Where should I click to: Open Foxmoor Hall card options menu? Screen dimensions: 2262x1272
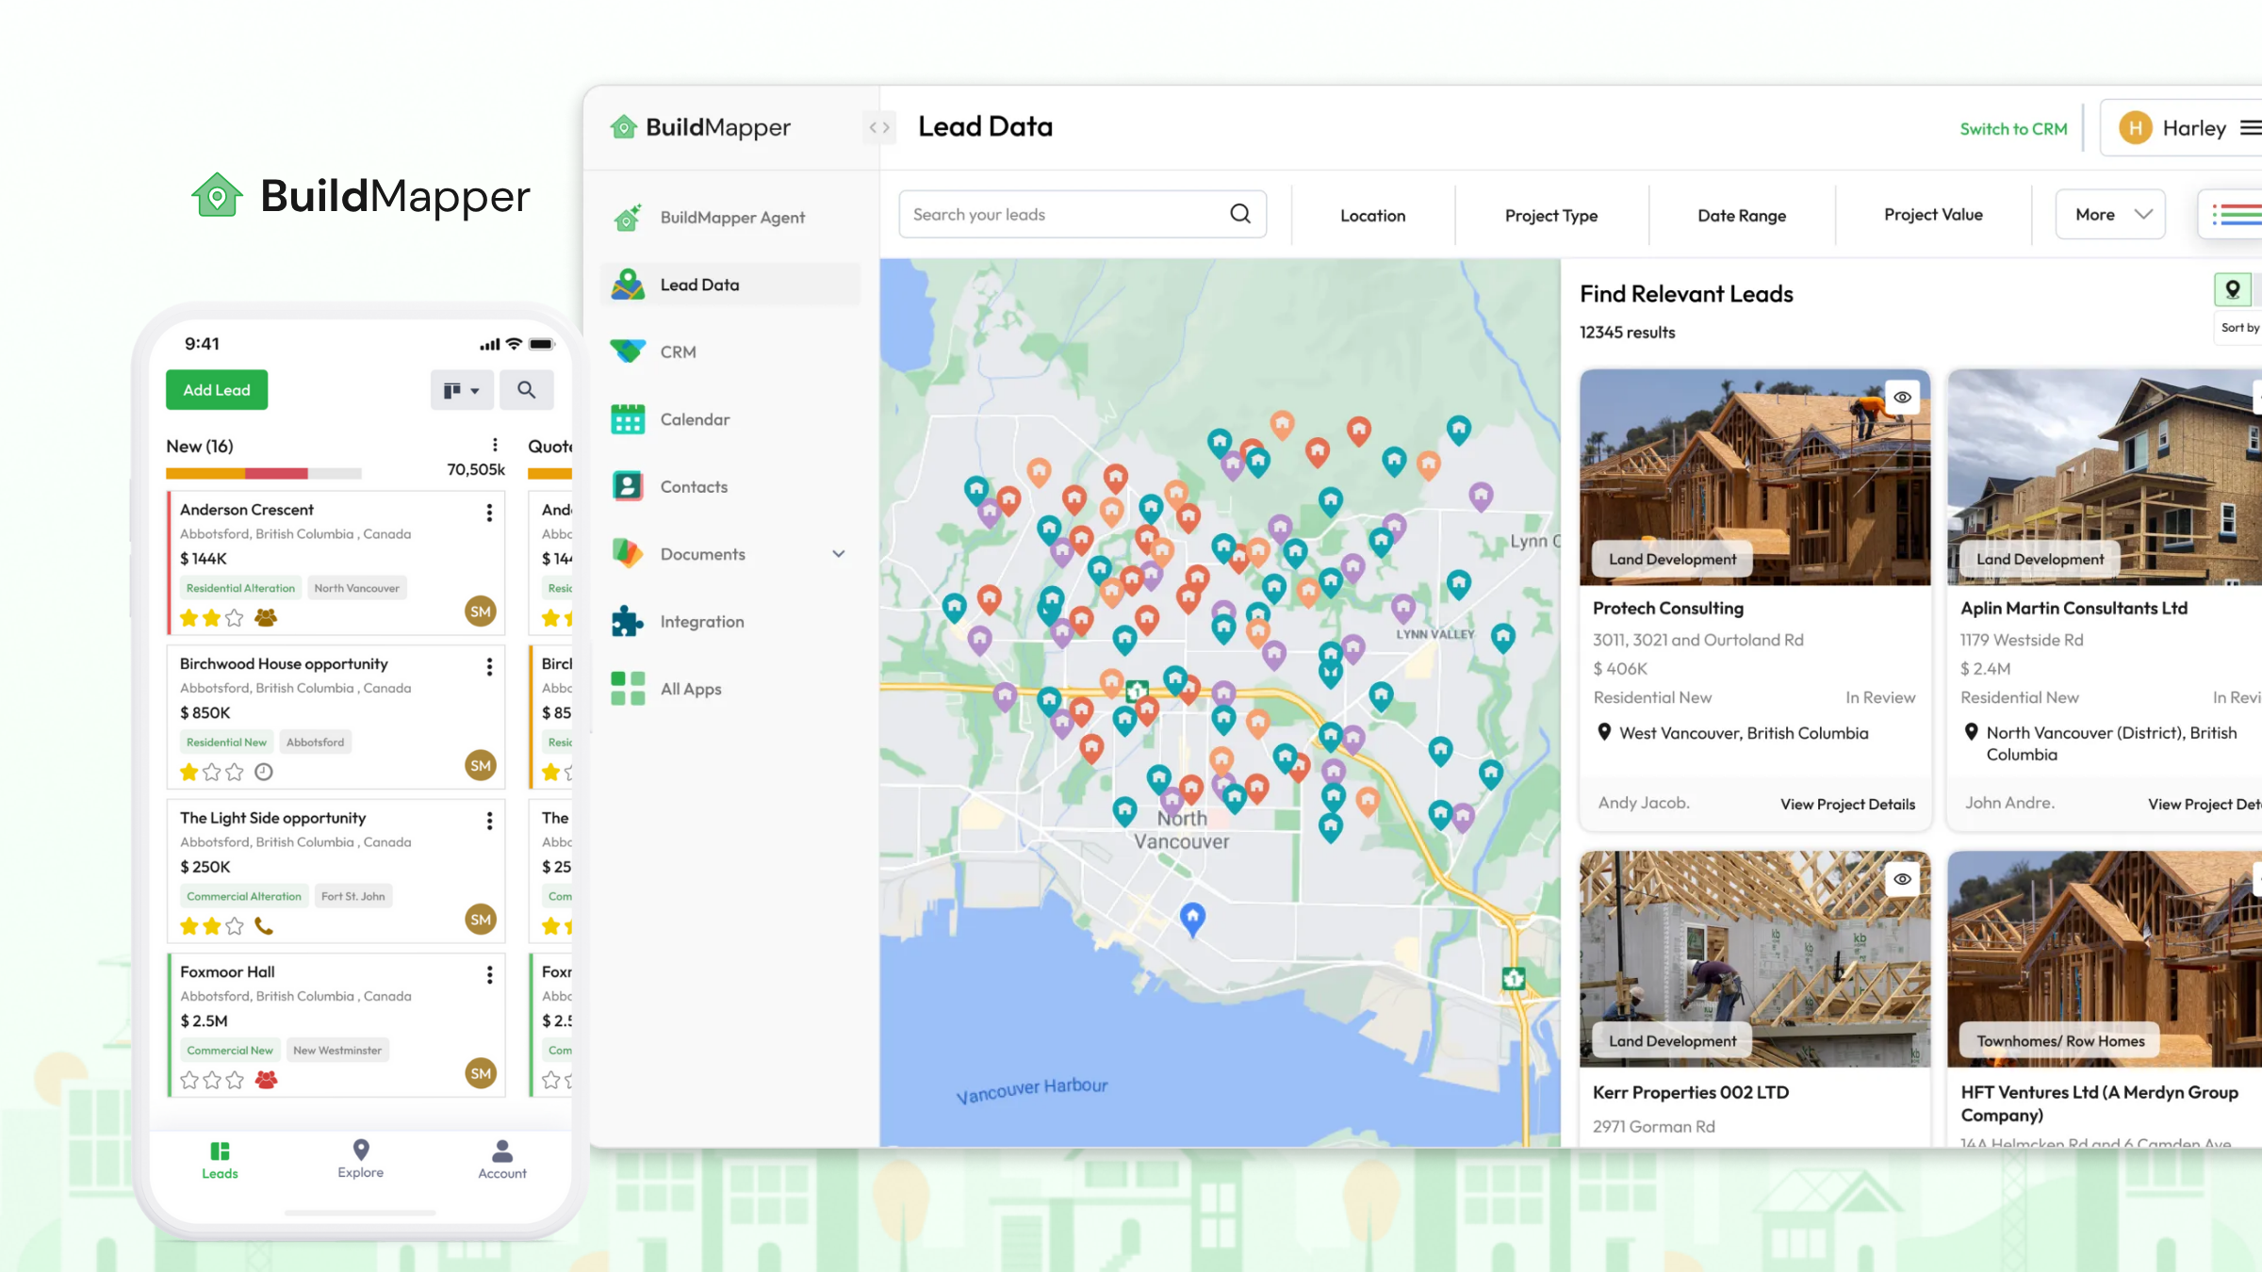click(x=489, y=975)
